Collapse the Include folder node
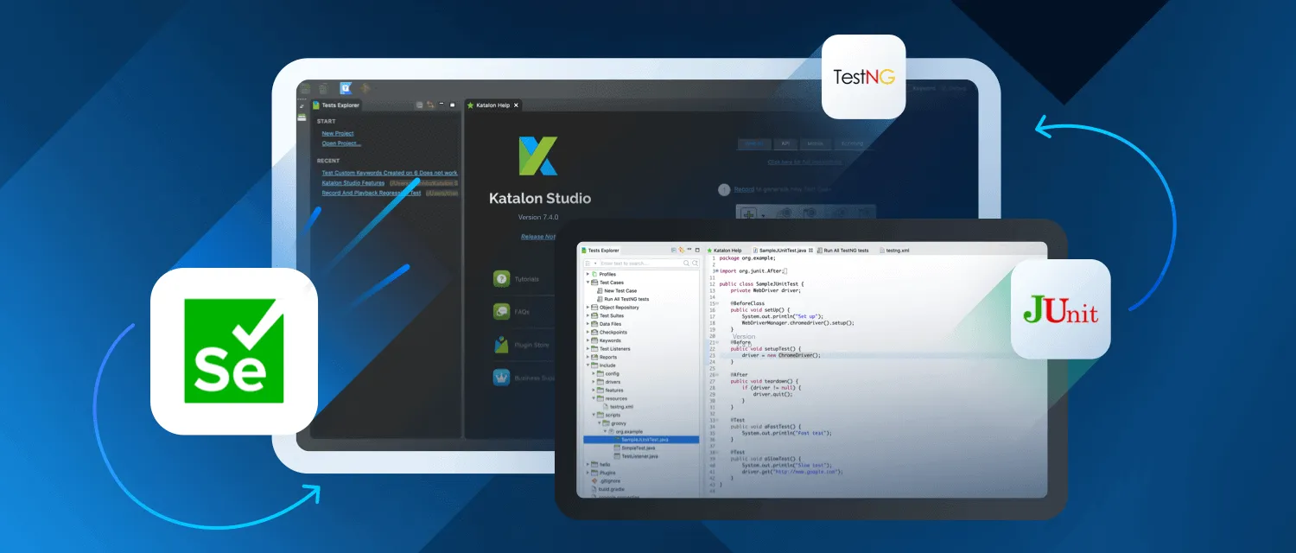 (x=588, y=365)
